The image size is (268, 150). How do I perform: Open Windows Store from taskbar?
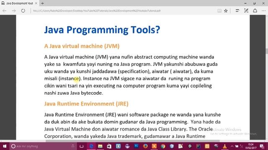pos(109,146)
